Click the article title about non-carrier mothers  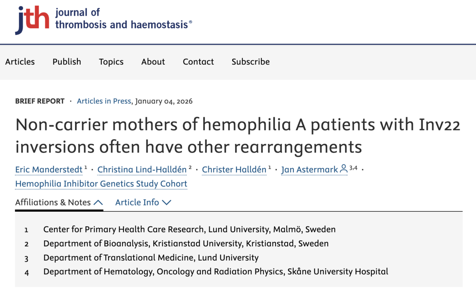coord(237,135)
